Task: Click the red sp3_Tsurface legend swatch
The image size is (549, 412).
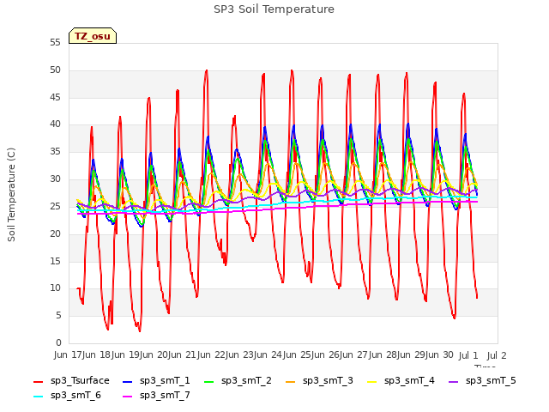Action: (38, 381)
